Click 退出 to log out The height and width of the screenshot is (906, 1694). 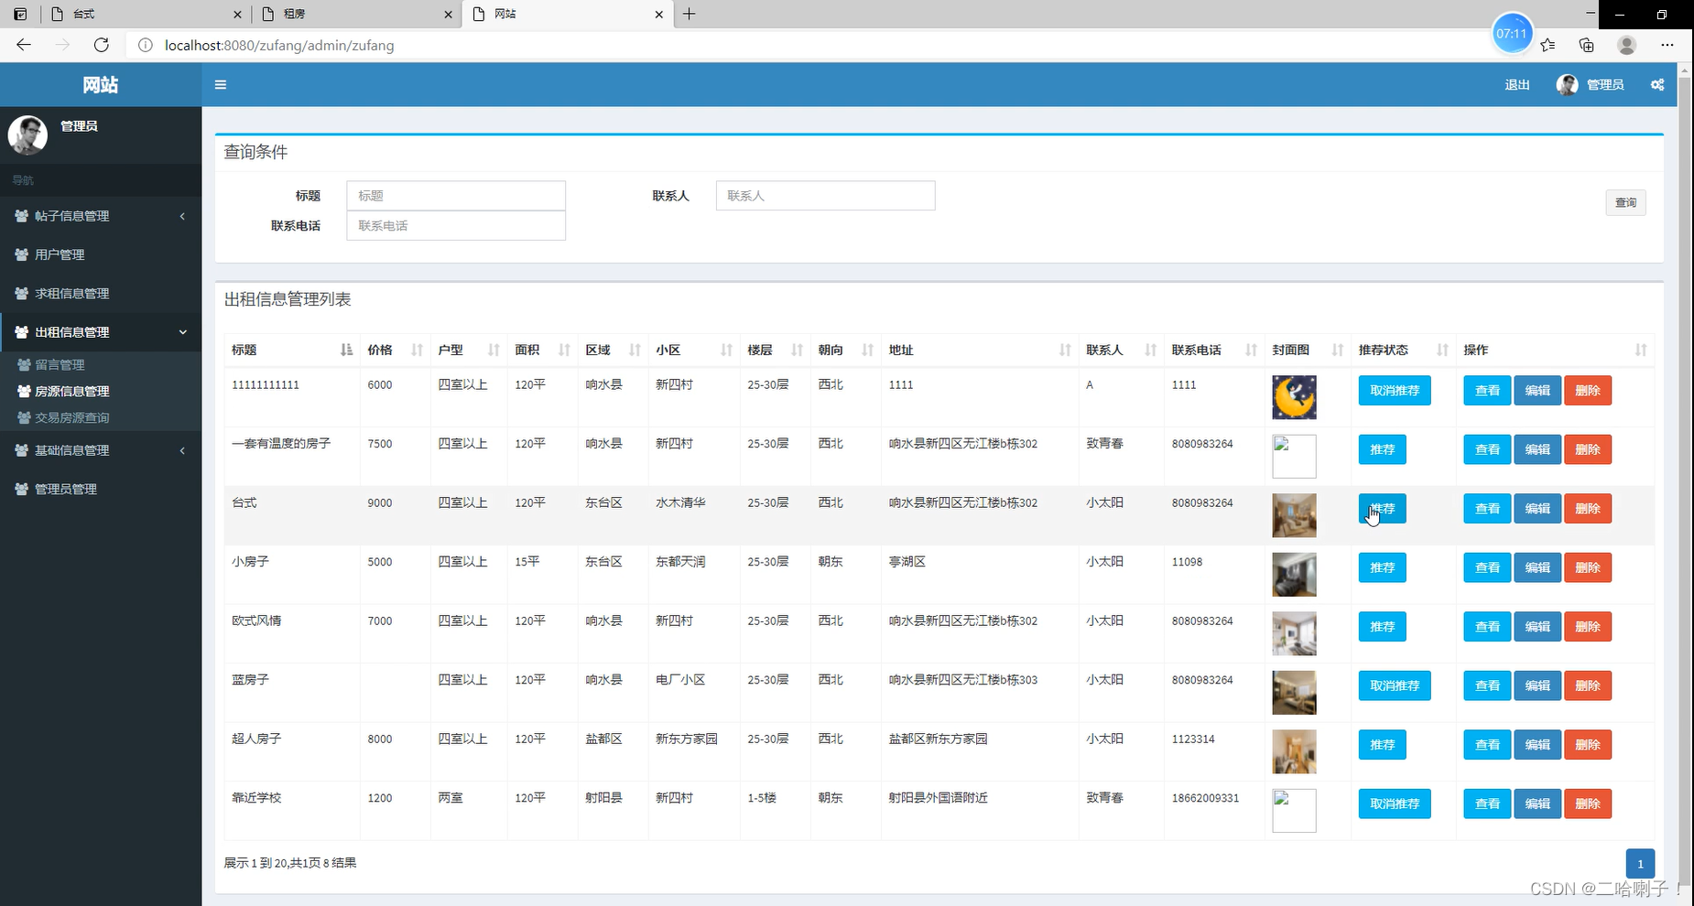[x=1517, y=85]
